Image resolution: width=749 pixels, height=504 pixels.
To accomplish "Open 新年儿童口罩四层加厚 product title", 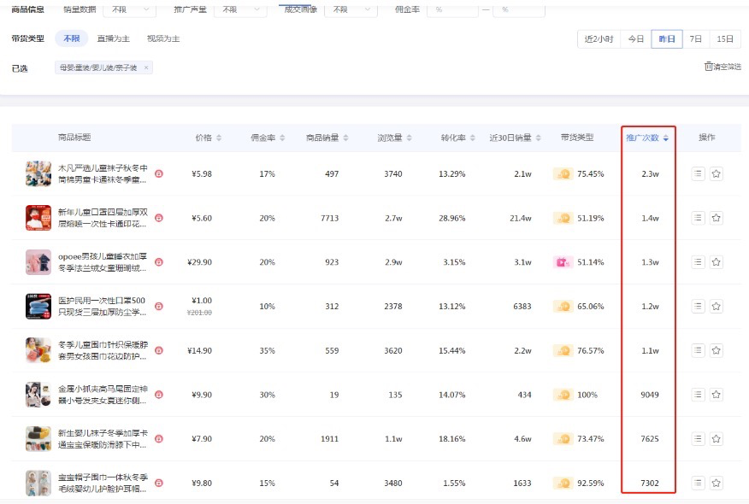I will pyautogui.click(x=103, y=218).
